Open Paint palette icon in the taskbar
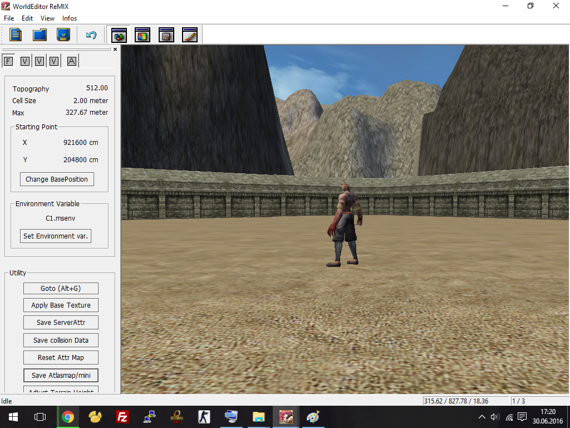The height and width of the screenshot is (428, 570). pos(313,417)
